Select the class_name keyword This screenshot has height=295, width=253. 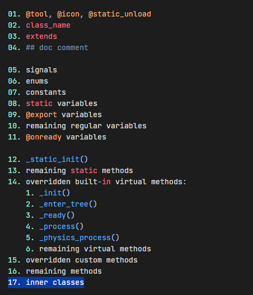click(x=48, y=25)
